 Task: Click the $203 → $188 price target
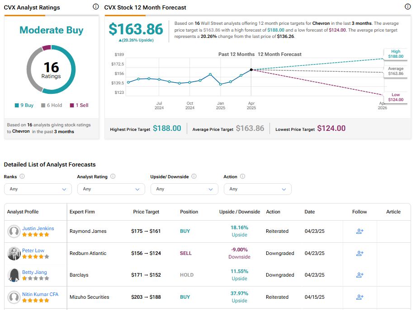pos(146,297)
